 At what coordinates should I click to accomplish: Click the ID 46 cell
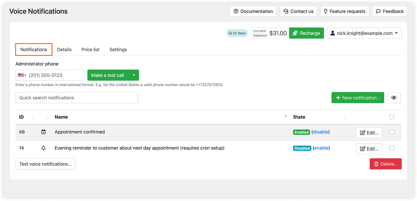(x=22, y=132)
